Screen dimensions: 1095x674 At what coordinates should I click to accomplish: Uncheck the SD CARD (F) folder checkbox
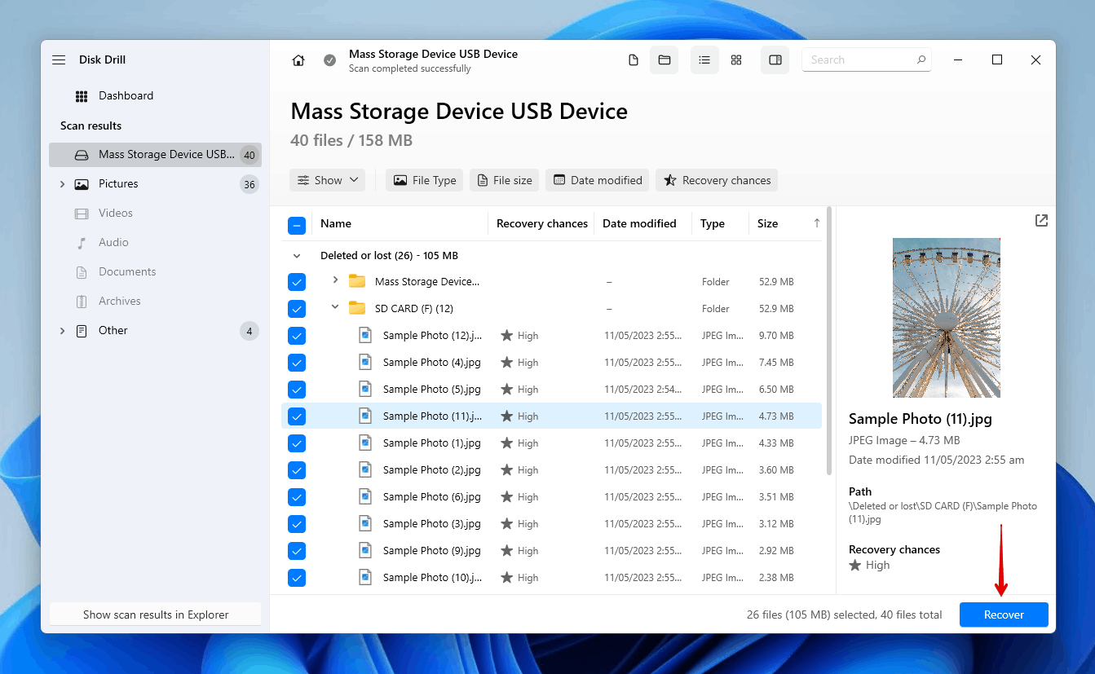[x=297, y=309]
